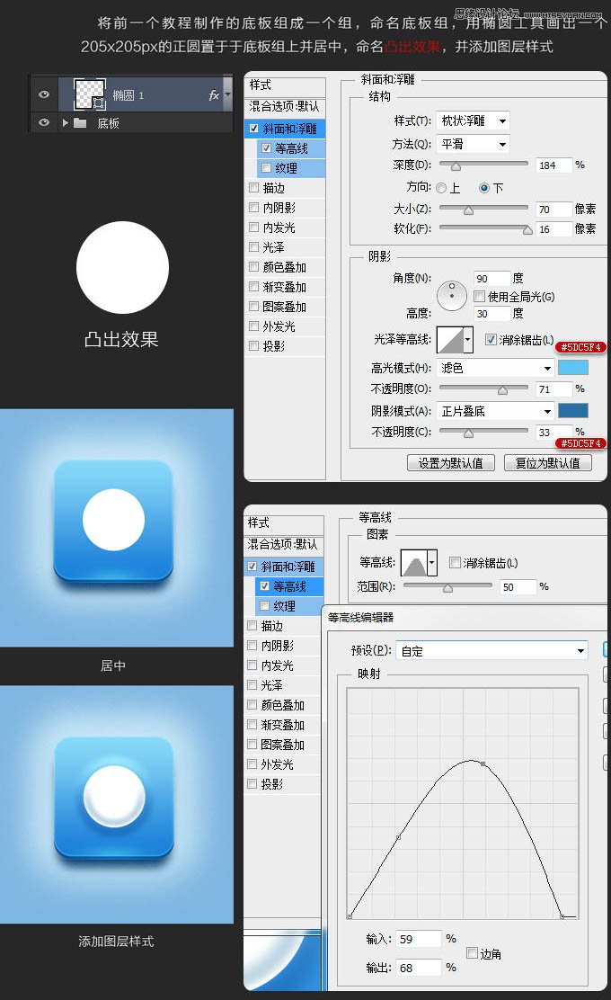
Task: Click the 大小 slider handle
Action: (x=468, y=210)
